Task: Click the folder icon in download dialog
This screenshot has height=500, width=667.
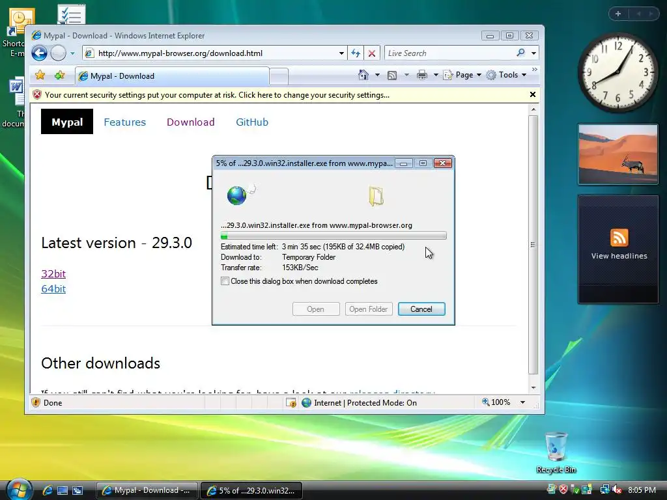Action: pos(376,196)
